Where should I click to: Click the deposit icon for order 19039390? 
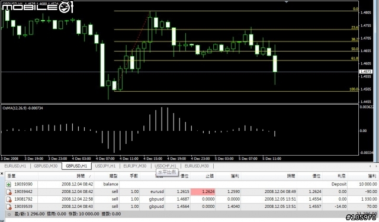(x=9, y=185)
